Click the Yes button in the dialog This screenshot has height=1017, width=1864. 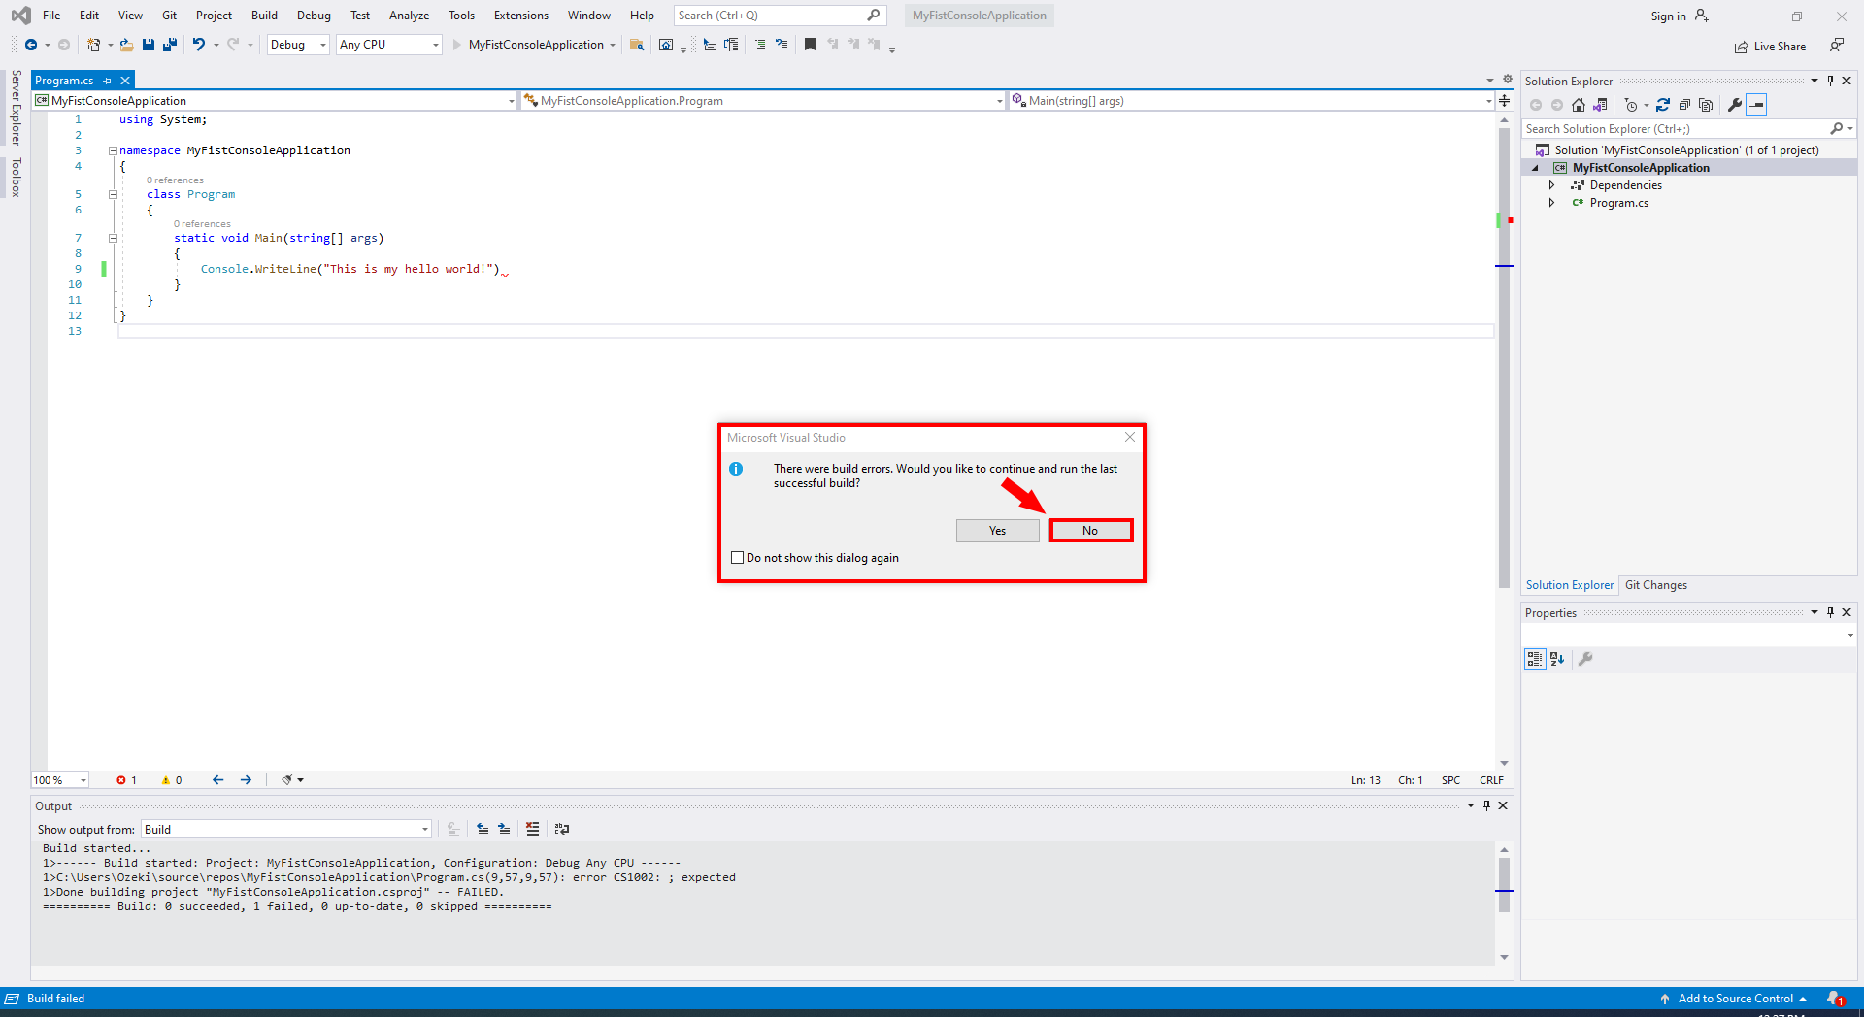997,531
